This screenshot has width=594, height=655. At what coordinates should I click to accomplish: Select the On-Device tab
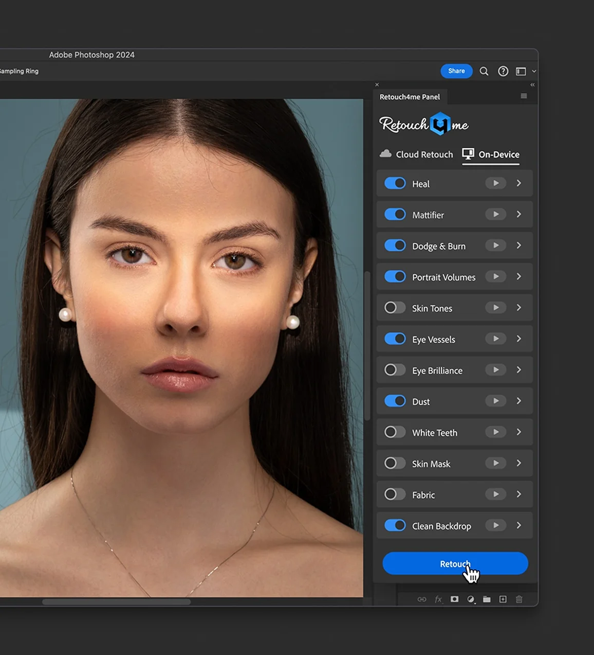pyautogui.click(x=491, y=154)
